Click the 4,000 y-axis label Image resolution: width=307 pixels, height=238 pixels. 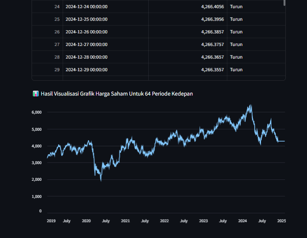pos(37,146)
